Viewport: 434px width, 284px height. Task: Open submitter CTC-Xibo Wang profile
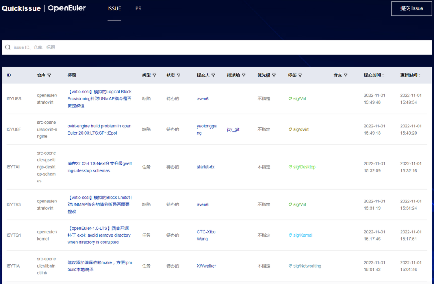tap(206, 235)
